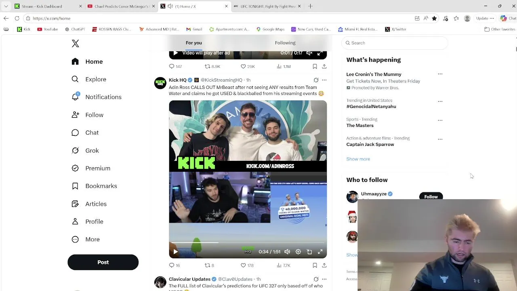Screen dimensions: 517x291
Task: Open Kick HQ profile avatar
Action: 160,83
